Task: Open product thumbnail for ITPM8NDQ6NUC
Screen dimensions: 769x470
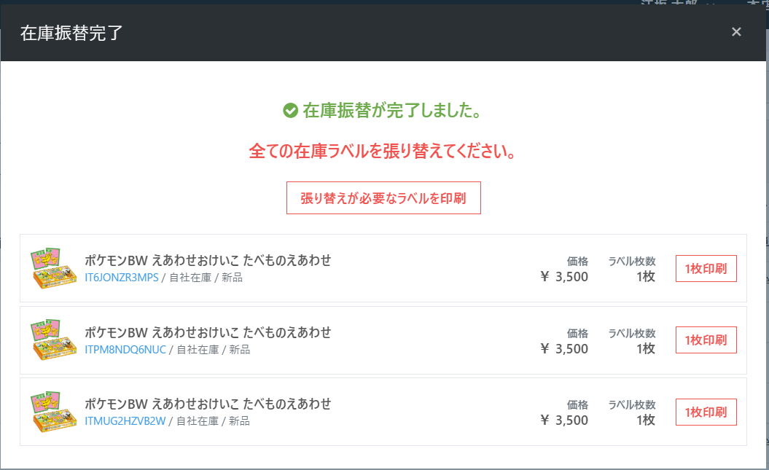Action: coord(53,340)
